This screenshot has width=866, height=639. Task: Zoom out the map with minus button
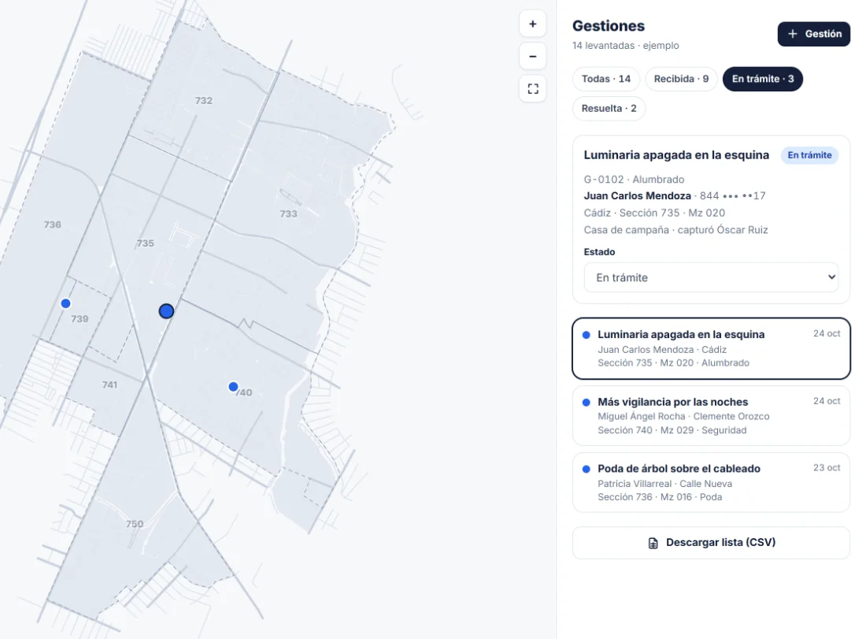pos(532,57)
